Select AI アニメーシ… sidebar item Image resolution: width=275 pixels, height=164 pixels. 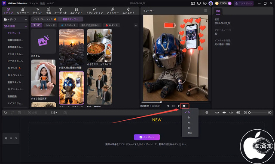coord(15,89)
